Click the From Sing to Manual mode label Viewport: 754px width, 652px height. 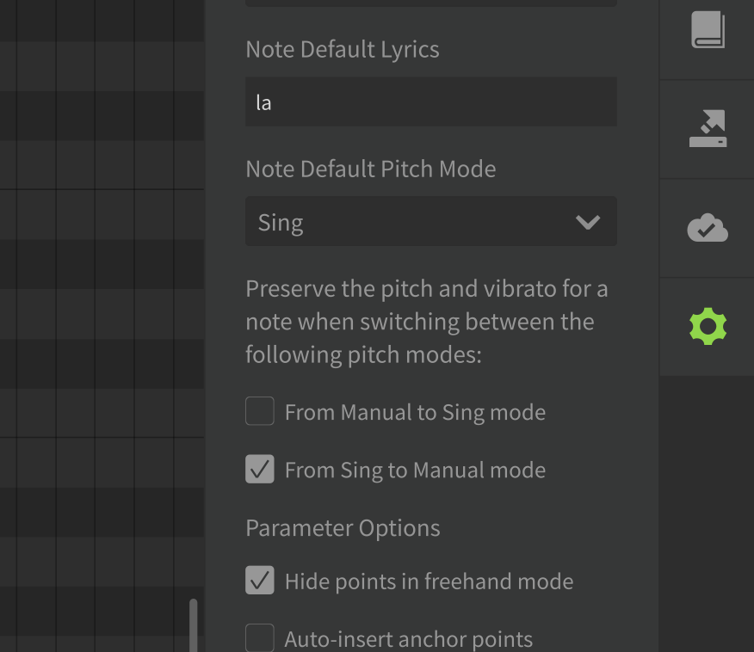pyautogui.click(x=415, y=471)
